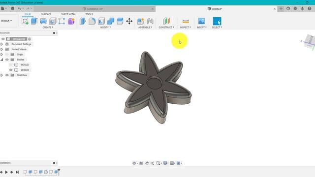Click the Save icon in top bar
This screenshot has height=177, width=315.
click(12, 8)
